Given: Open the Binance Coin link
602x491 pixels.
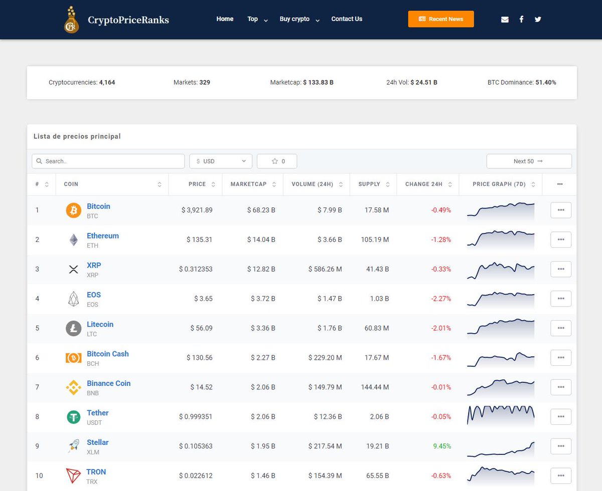Looking at the screenshot, I should [109, 383].
